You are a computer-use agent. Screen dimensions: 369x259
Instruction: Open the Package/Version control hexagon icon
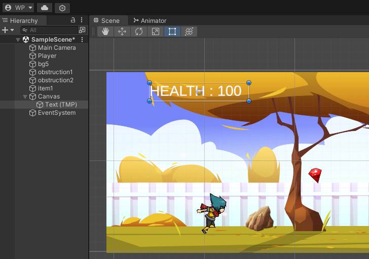point(62,8)
